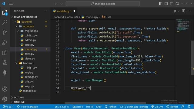Open admin.py in explorer
Viewport: 194px width, 109px height.
(30, 40)
